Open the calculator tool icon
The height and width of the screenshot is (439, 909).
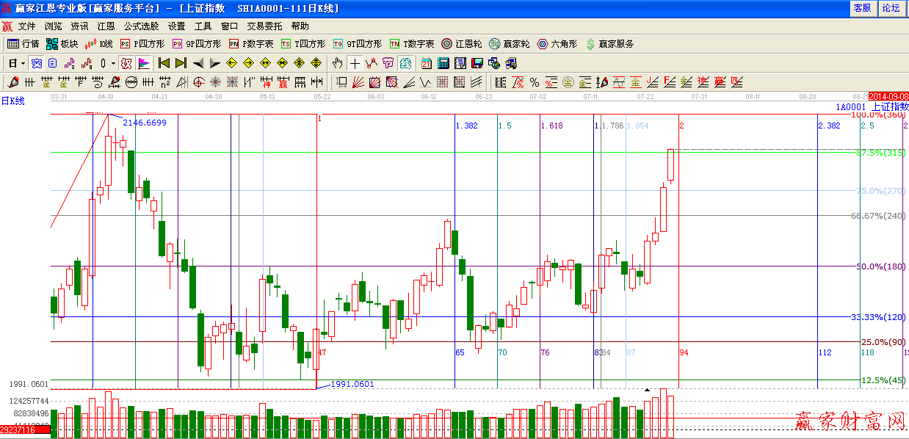[444, 63]
